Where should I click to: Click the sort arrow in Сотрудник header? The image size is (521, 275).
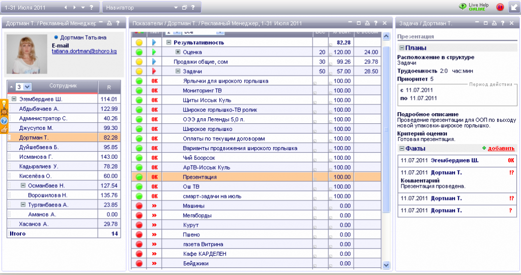pos(12,87)
